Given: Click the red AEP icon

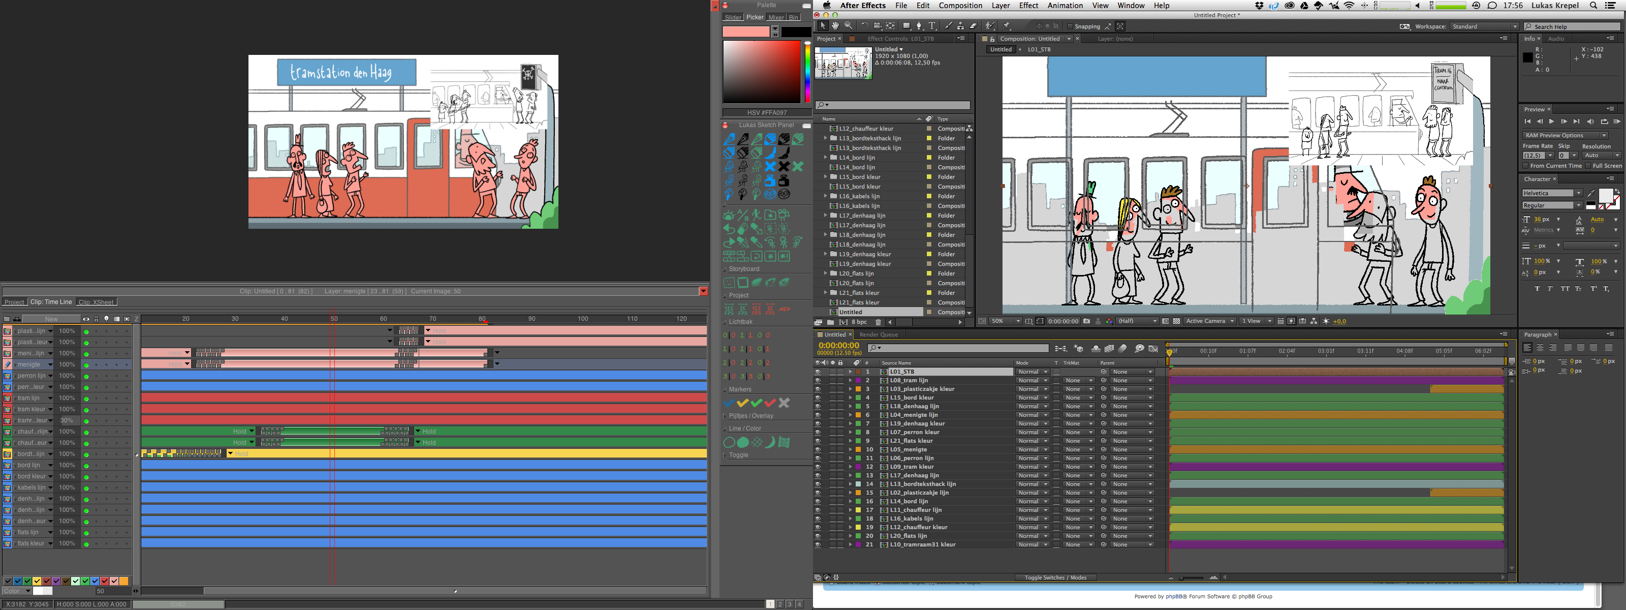Looking at the screenshot, I should pyautogui.click(x=785, y=310).
